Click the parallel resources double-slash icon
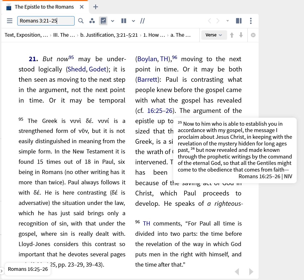Viewport: 304px width, 280px height. coord(143,21)
